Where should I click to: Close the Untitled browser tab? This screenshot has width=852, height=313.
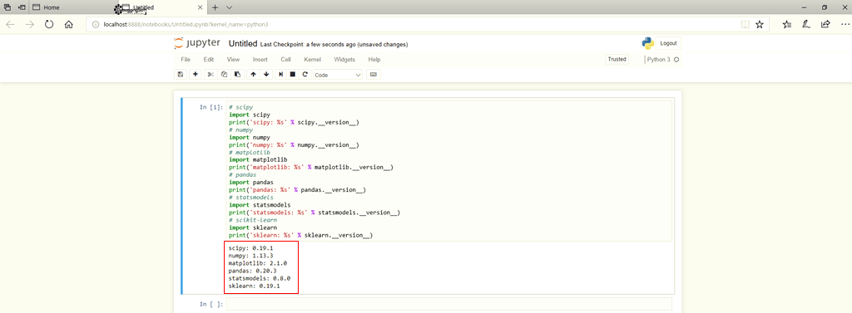coord(200,7)
